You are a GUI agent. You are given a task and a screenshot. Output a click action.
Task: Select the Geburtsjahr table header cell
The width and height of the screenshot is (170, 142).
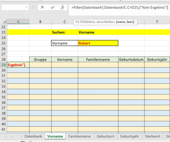[157, 59]
